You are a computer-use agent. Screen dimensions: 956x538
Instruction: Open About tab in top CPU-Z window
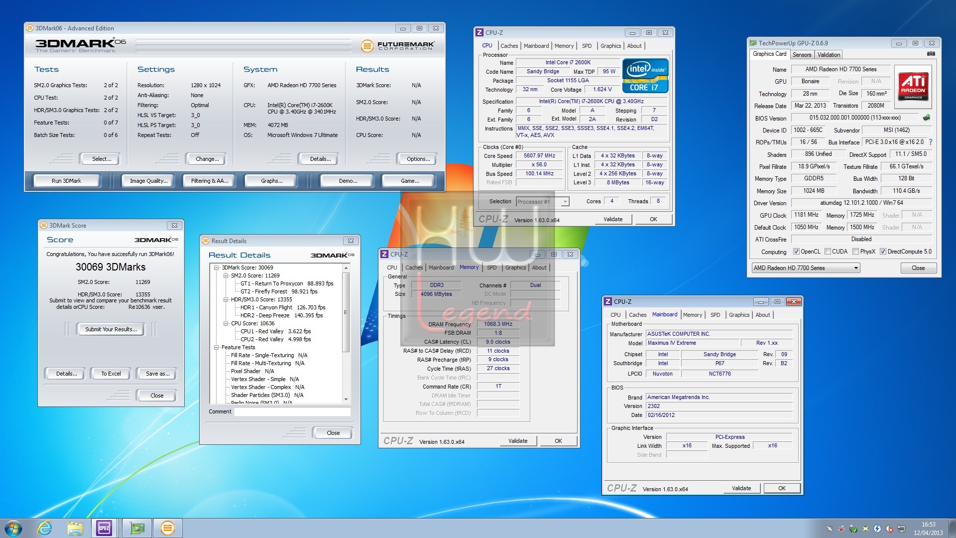(x=634, y=46)
